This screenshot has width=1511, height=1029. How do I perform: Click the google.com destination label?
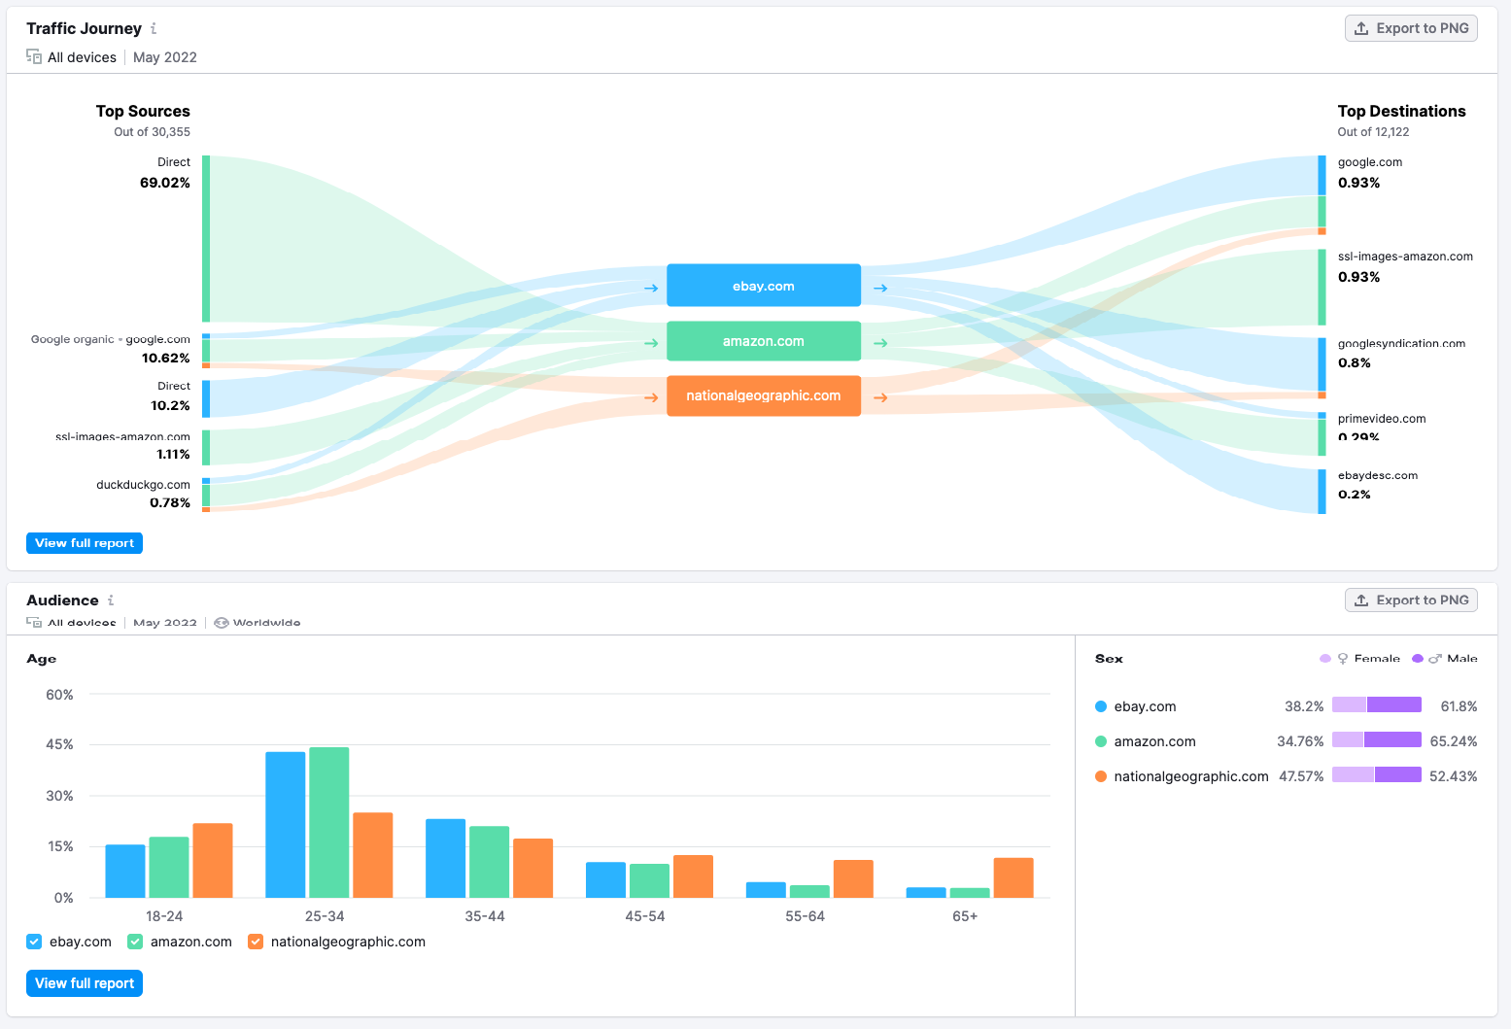1370,162
